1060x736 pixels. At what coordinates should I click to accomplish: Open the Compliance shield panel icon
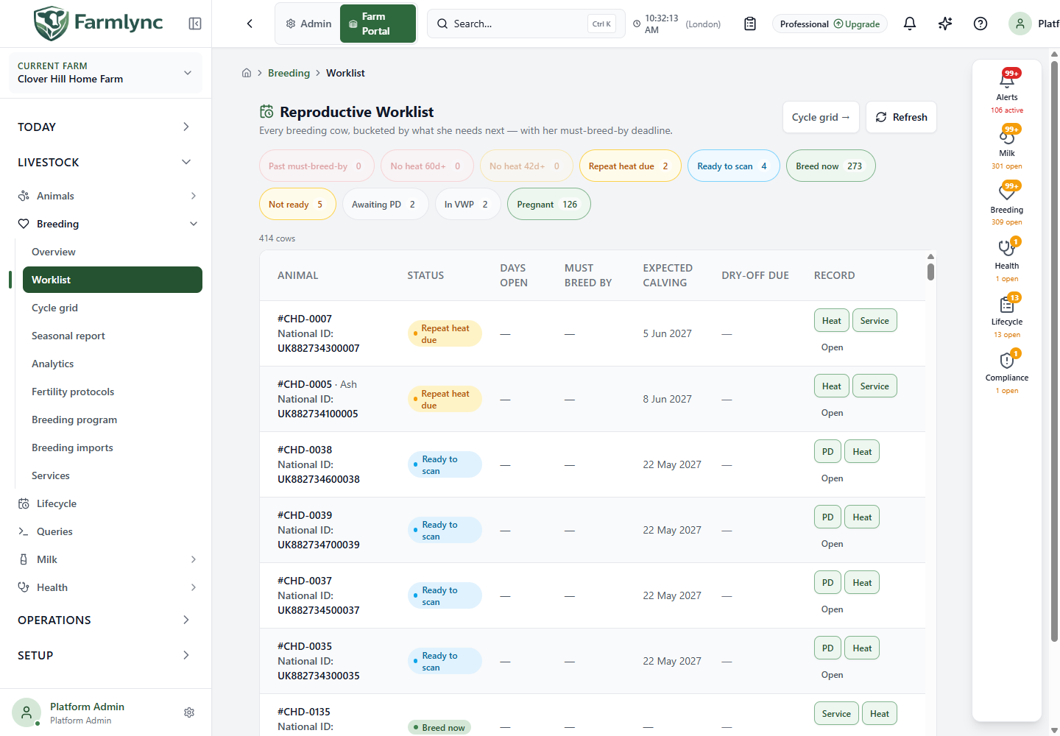tap(1007, 360)
